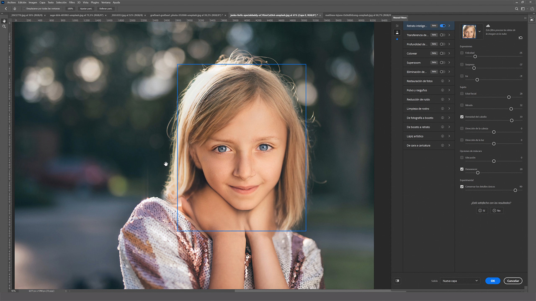
Task: Enable the Transferencia de filter toggle
Action: click(x=442, y=35)
